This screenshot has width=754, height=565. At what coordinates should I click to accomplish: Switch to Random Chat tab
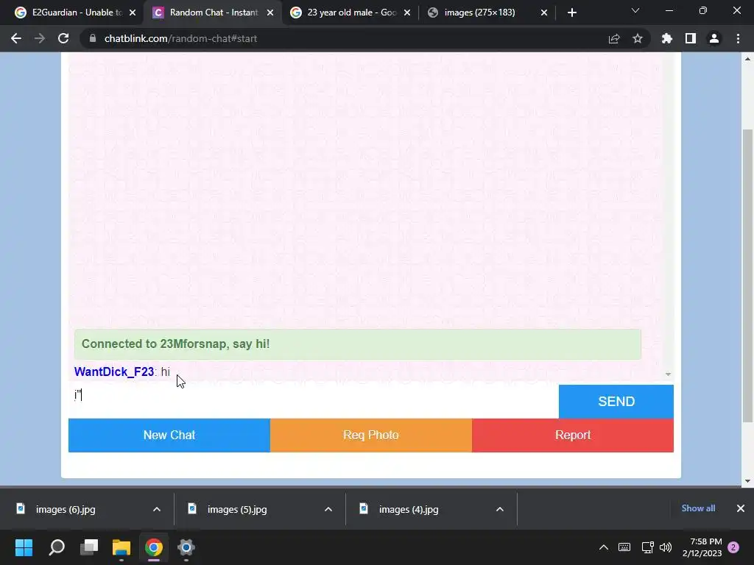(x=211, y=13)
